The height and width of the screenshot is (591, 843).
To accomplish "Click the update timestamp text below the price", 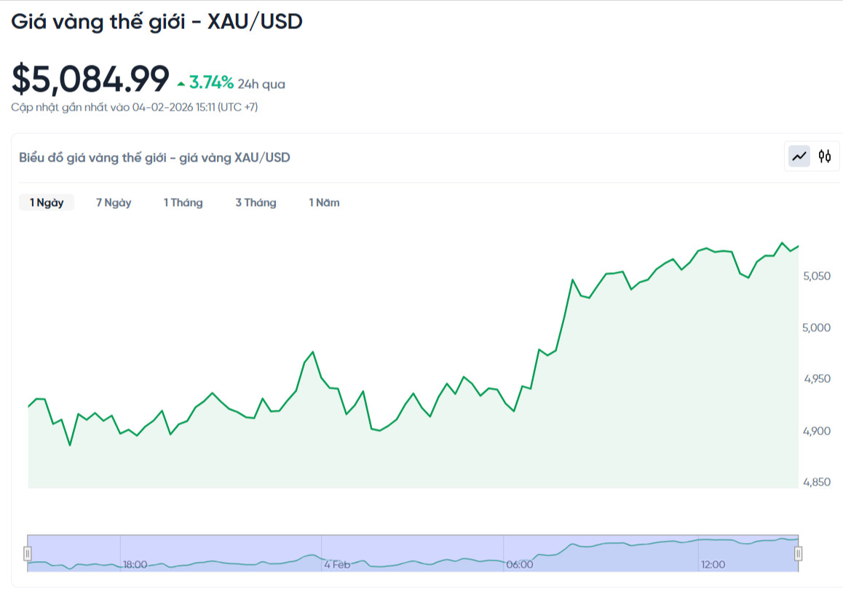I will (135, 106).
